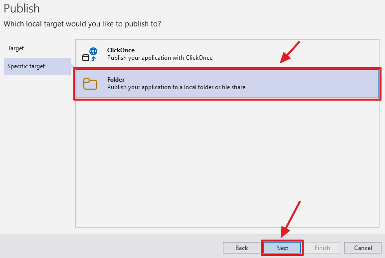Click the greyed-out Finish button

(x=322, y=248)
